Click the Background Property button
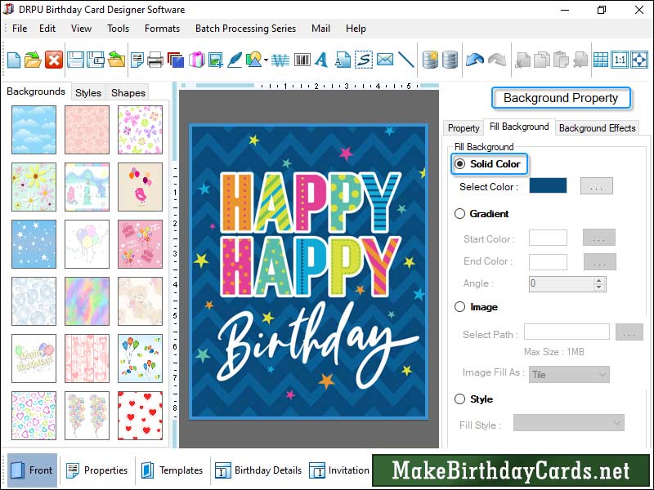The height and width of the screenshot is (490, 654). click(x=561, y=98)
